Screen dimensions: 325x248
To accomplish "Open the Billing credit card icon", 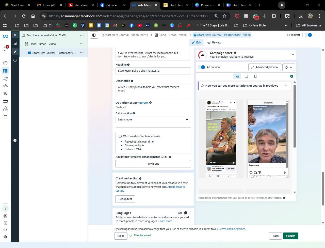I will 5,101.
